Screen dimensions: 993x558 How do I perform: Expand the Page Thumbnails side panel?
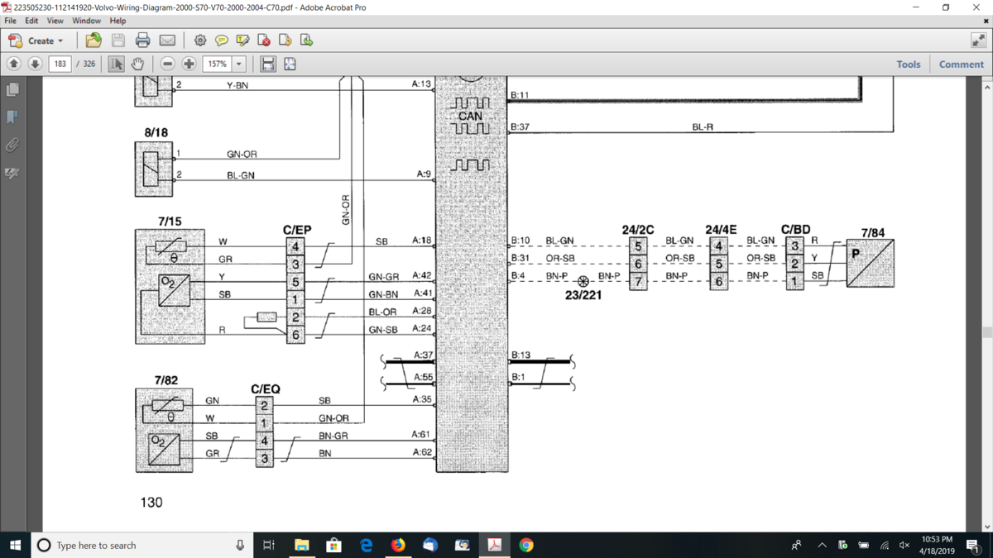click(12, 89)
